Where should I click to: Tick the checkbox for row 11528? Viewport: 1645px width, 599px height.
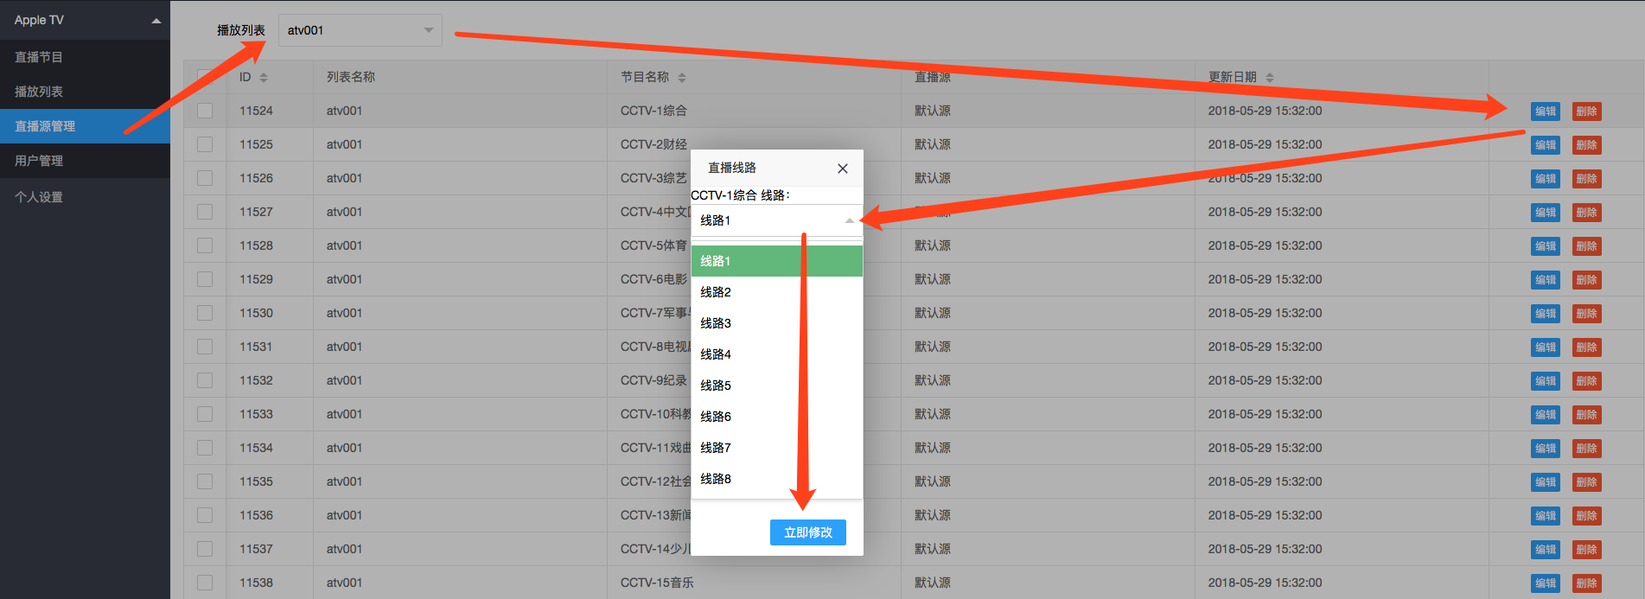(x=205, y=245)
